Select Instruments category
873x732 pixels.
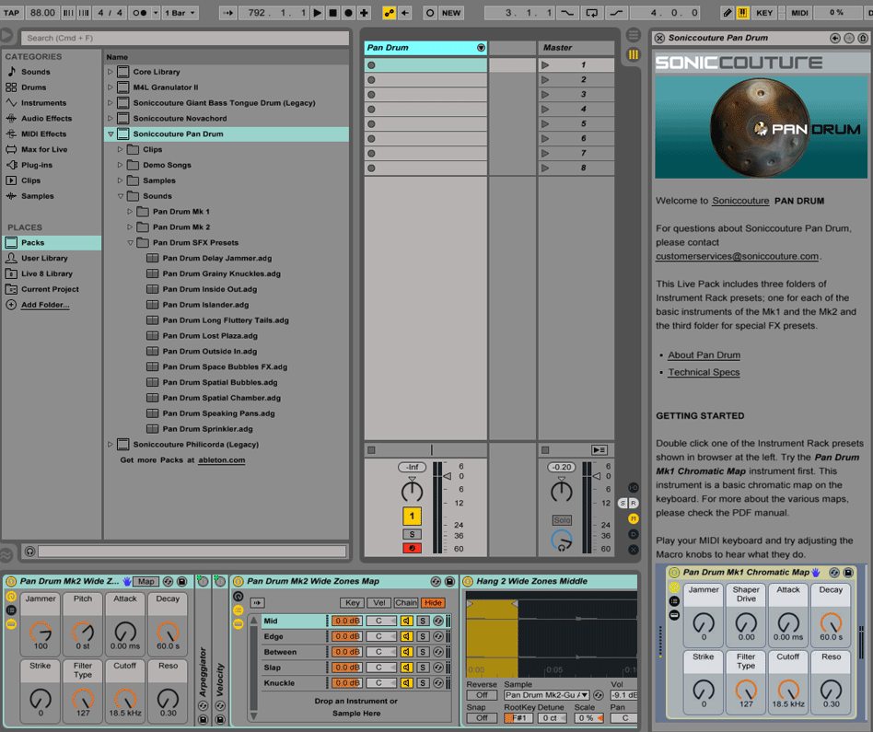[43, 103]
